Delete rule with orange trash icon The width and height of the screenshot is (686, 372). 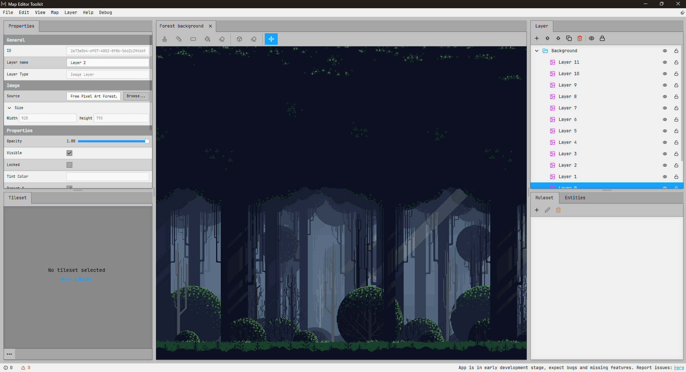(x=558, y=210)
